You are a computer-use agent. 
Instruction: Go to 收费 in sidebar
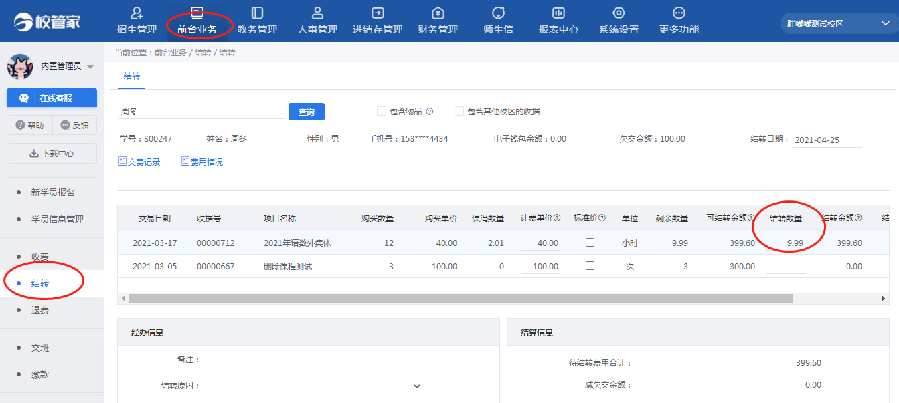(40, 257)
